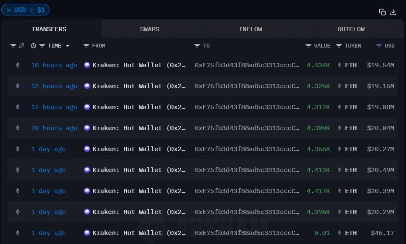This screenshot has width=406, height=244.
Task: Copy the transfers table using copy icon
Action: 382,12
